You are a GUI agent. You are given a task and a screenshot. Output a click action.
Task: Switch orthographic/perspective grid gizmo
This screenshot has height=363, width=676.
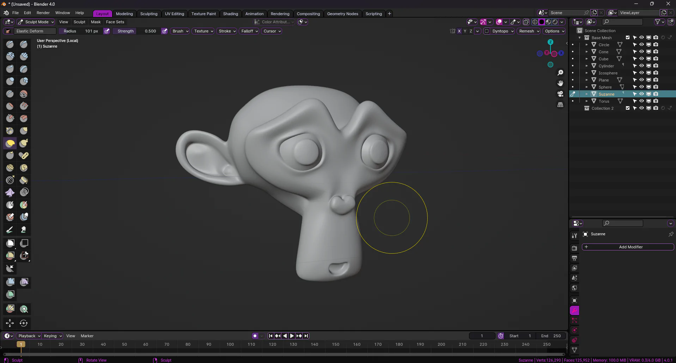coord(560,105)
